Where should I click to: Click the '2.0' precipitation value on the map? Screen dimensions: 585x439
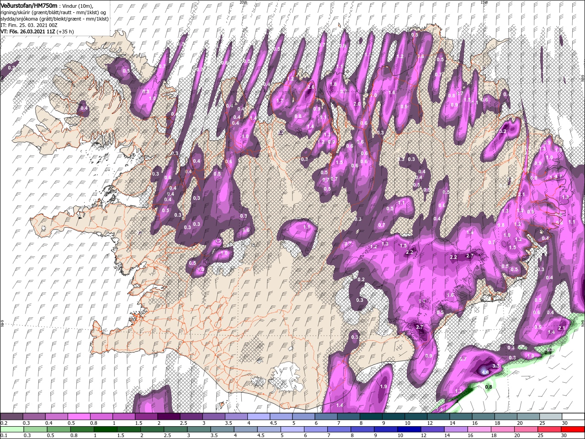[x=357, y=104]
